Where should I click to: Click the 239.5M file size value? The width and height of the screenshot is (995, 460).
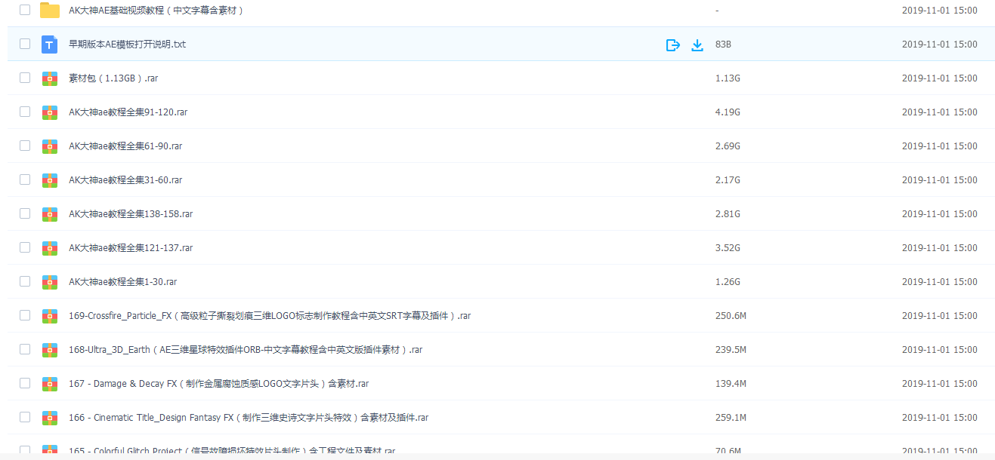pyautogui.click(x=731, y=350)
